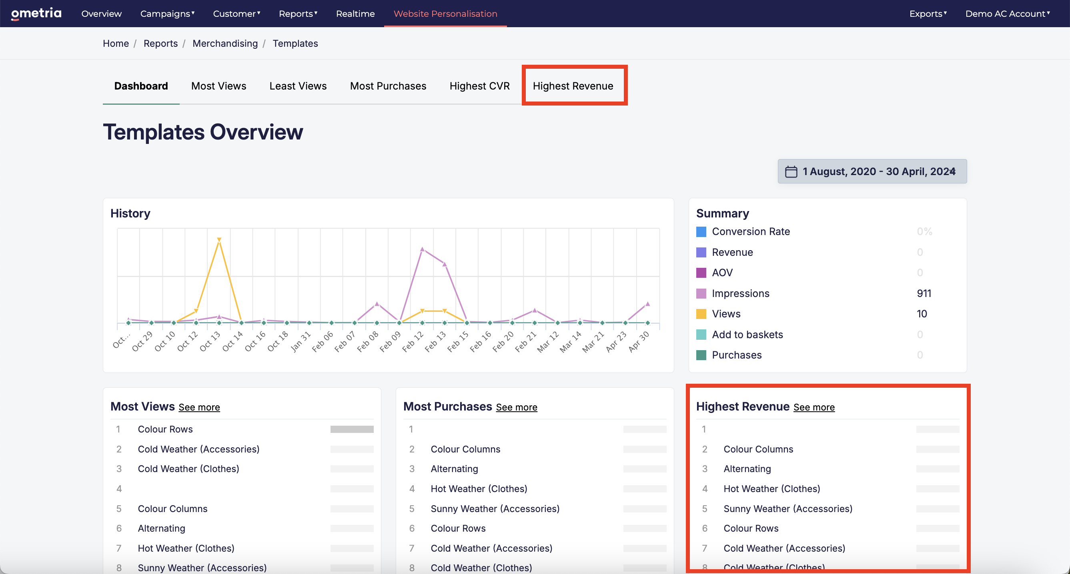Switch to the Most Views tab
The width and height of the screenshot is (1070, 574).
(x=218, y=86)
